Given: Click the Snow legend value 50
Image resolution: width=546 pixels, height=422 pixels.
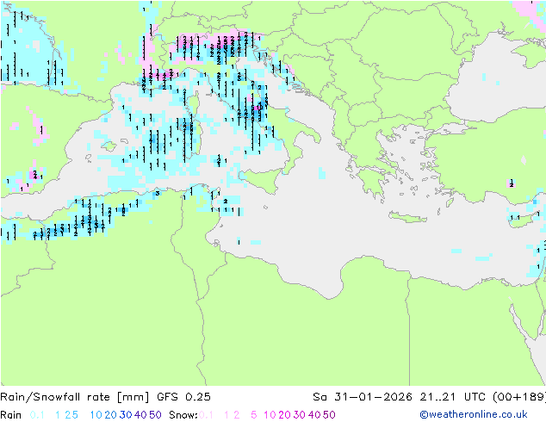Looking at the screenshot, I should pyautogui.click(x=329, y=415).
